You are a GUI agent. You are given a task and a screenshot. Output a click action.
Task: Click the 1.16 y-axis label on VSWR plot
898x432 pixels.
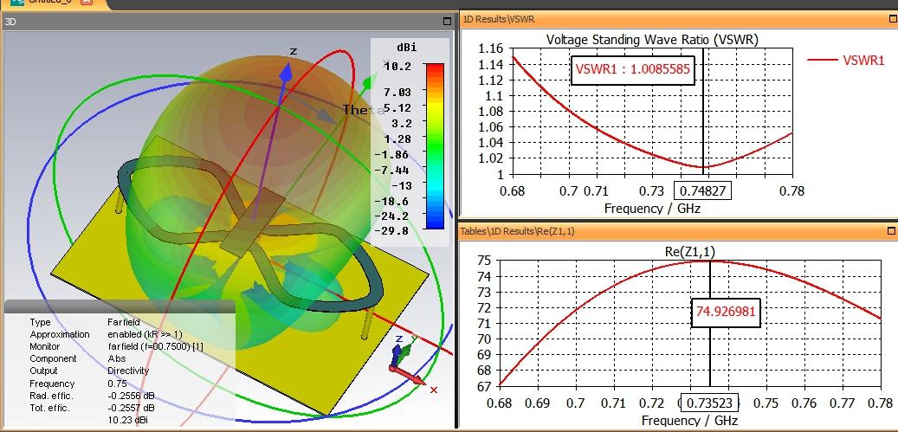coord(491,48)
